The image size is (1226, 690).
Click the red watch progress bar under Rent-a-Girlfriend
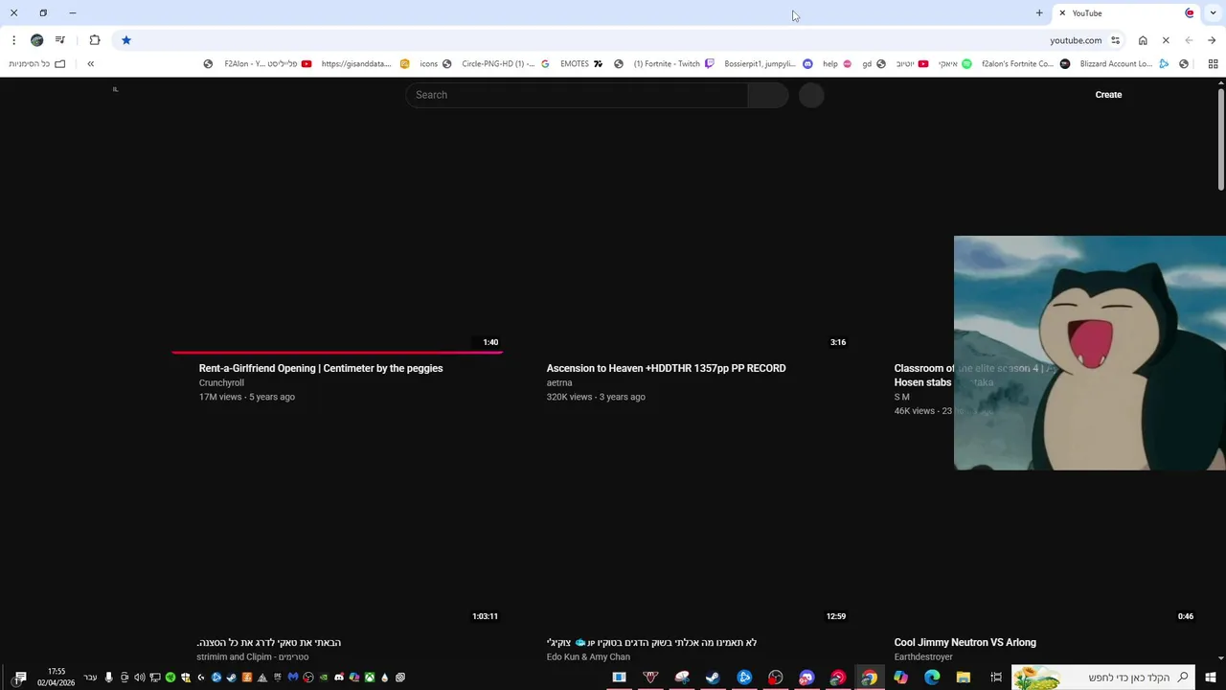point(337,352)
